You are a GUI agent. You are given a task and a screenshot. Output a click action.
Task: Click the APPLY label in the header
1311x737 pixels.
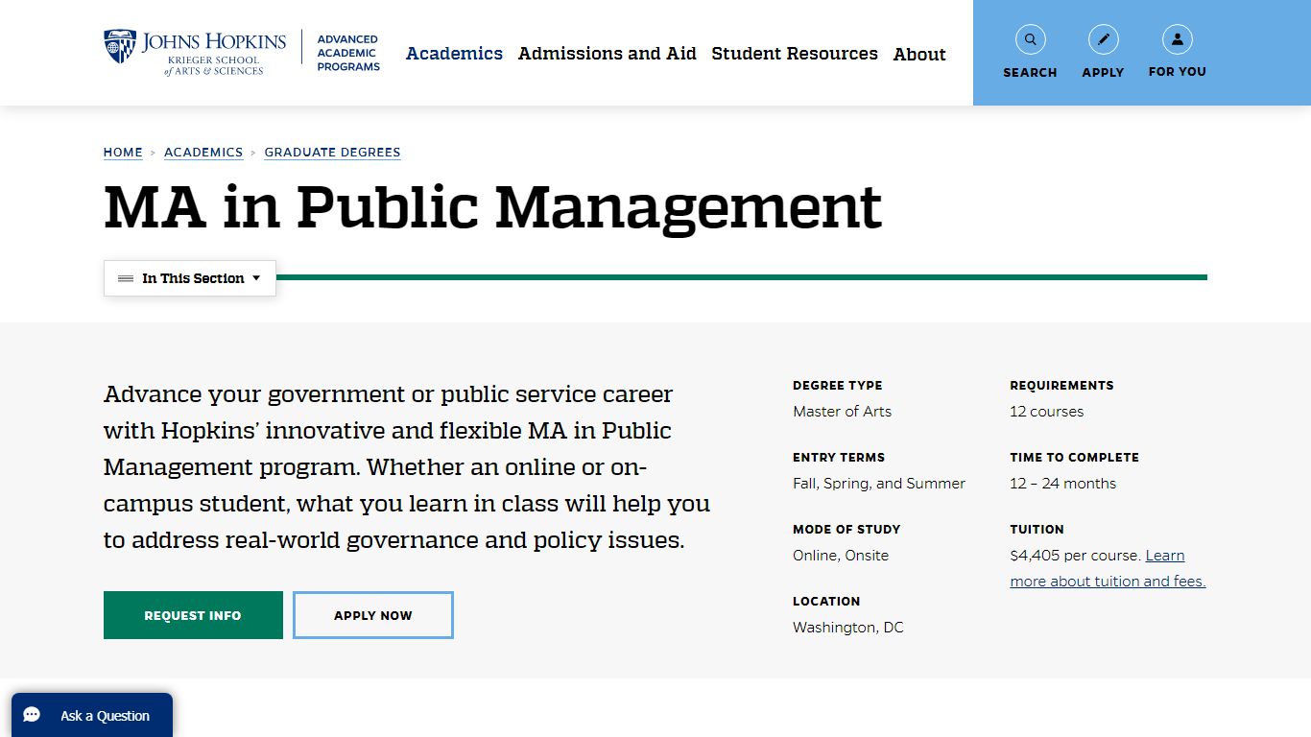pos(1103,72)
